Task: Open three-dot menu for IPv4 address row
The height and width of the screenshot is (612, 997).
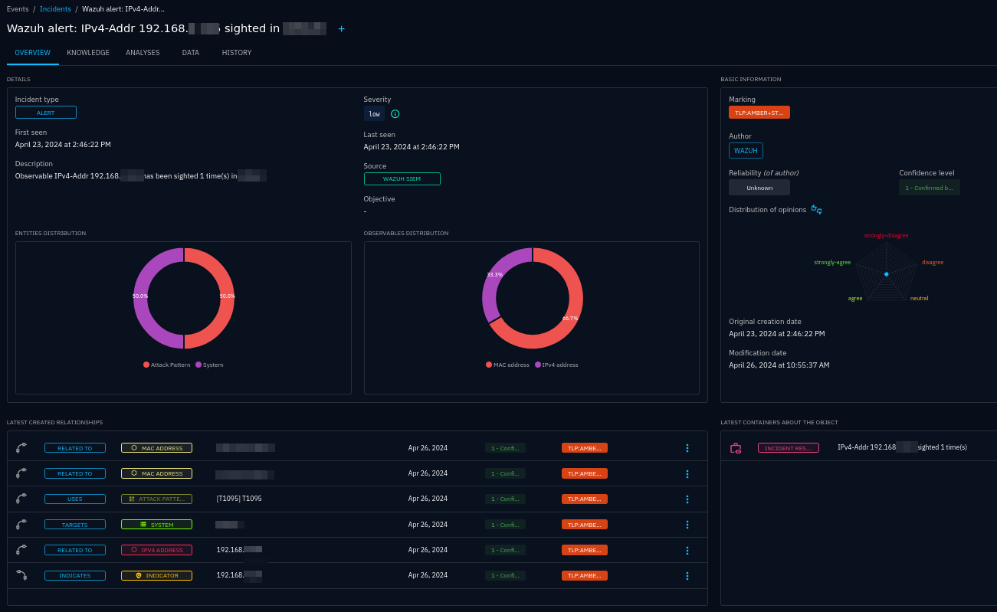Action: pyautogui.click(x=687, y=551)
